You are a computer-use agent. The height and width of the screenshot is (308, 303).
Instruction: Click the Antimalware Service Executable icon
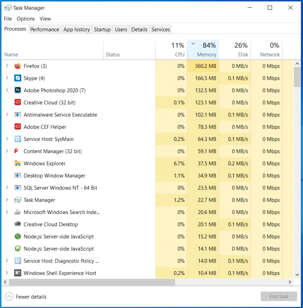[18, 115]
